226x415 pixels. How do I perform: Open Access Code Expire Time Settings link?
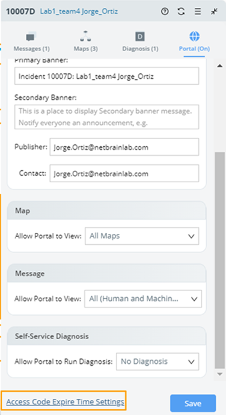tap(65, 402)
